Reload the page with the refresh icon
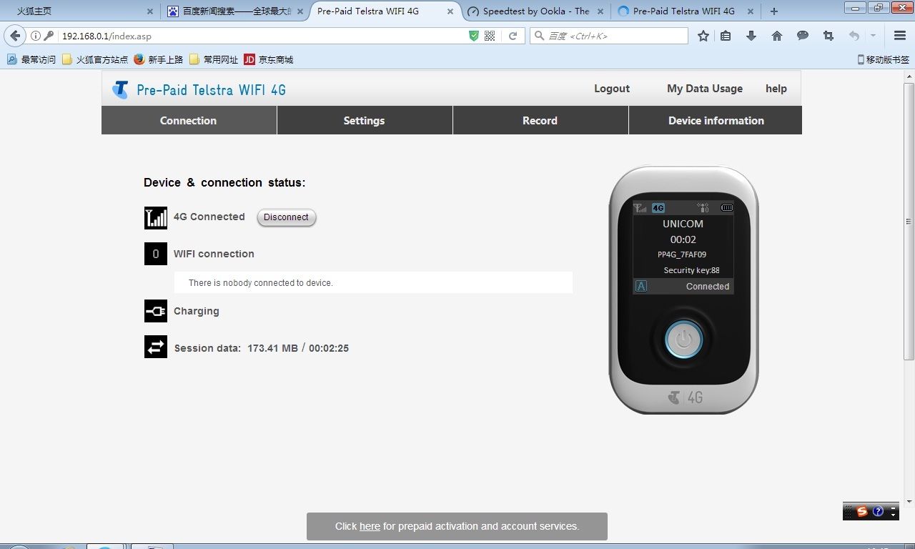The width and height of the screenshot is (915, 549). [x=513, y=36]
